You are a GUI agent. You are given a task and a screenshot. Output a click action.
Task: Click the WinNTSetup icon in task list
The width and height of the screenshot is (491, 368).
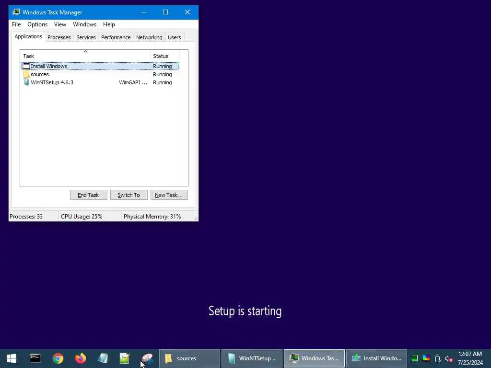tap(26, 82)
